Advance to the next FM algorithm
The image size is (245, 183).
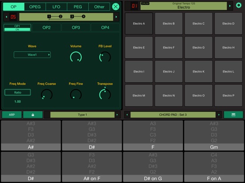pos(116,17)
